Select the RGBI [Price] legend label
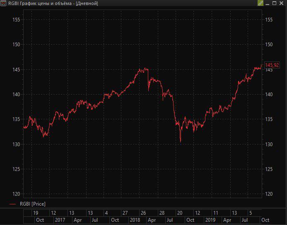 (x=33, y=204)
